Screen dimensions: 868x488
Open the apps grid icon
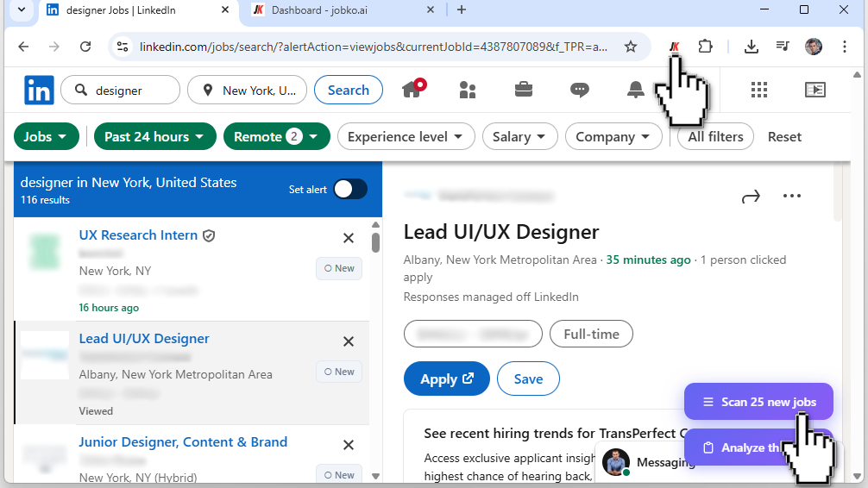click(x=759, y=90)
